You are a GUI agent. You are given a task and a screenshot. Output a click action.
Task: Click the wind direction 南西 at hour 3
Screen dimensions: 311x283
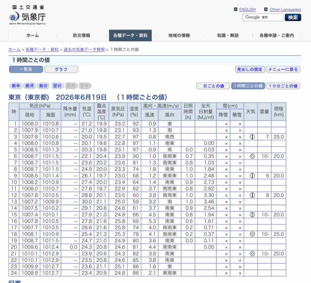point(170,137)
